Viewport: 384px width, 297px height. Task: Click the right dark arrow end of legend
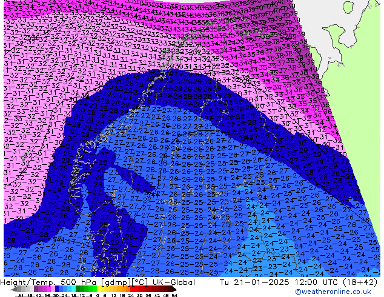(x=174, y=289)
